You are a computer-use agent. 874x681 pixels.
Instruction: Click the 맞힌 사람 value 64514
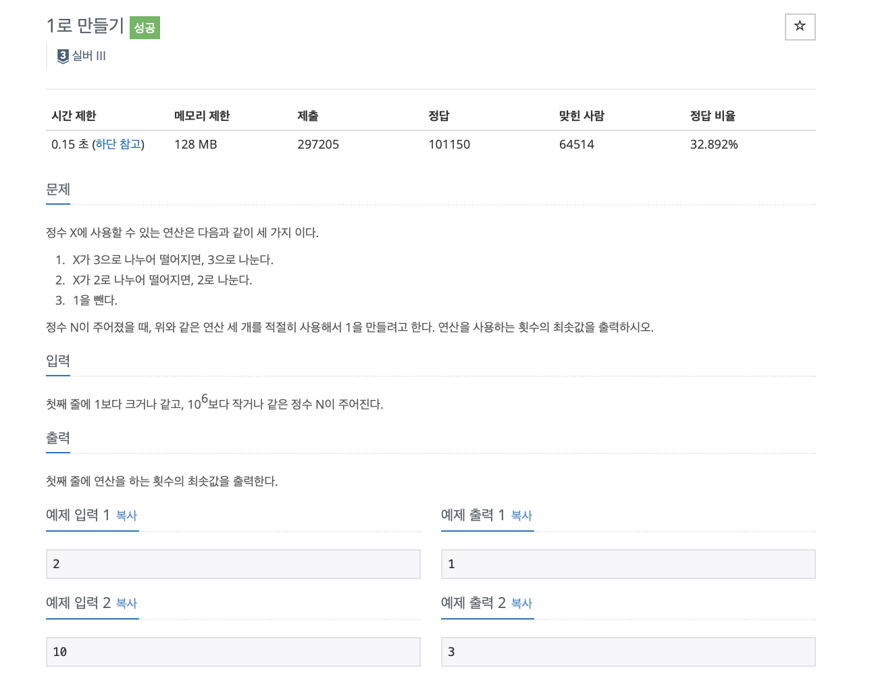tap(577, 145)
